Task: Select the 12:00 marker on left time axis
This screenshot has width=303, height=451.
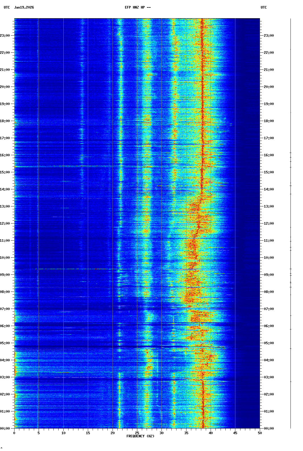Action: [5, 224]
